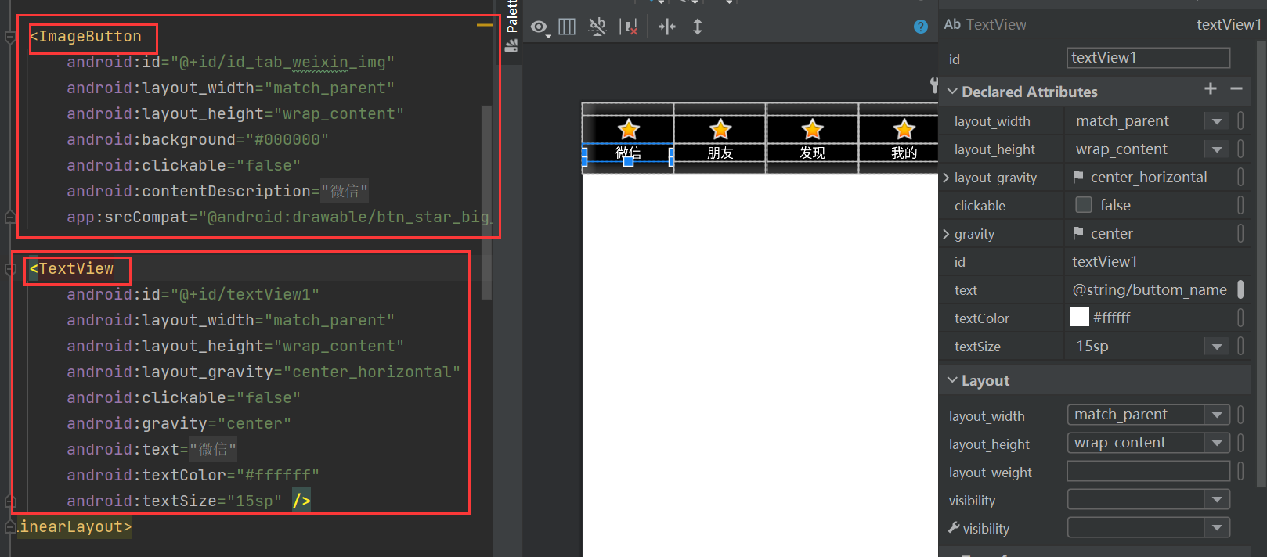Click the column layout icon in design toolbar
This screenshot has height=557, width=1267.
click(x=567, y=27)
